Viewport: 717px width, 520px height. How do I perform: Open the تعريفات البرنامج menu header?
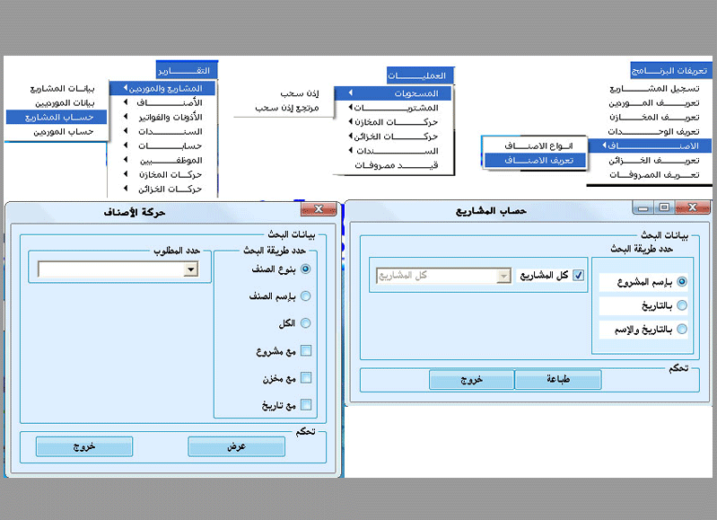tap(671, 70)
